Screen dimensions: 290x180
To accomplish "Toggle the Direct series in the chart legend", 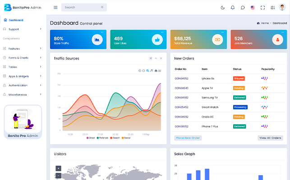I will 91,138.
